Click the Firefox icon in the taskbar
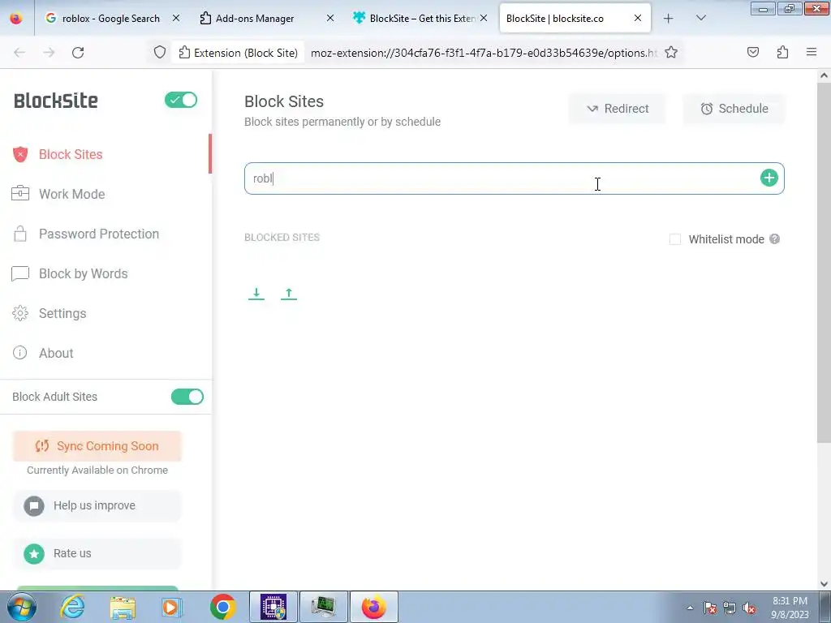The width and height of the screenshot is (831, 623). [374, 607]
